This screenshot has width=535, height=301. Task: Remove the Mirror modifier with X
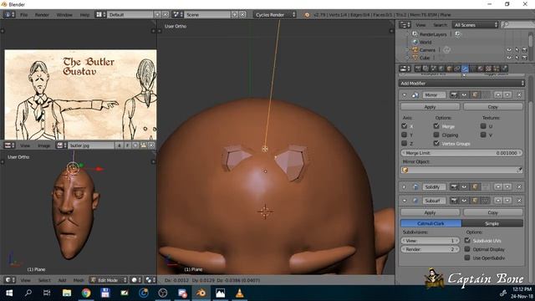tap(519, 94)
